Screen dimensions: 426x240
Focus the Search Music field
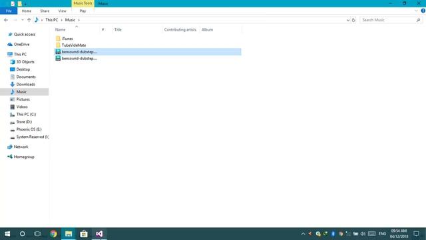[388, 20]
